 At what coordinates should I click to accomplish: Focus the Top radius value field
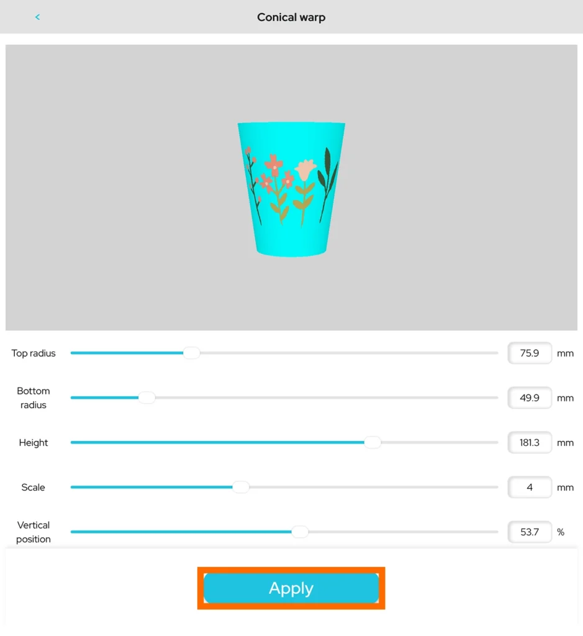pos(529,353)
